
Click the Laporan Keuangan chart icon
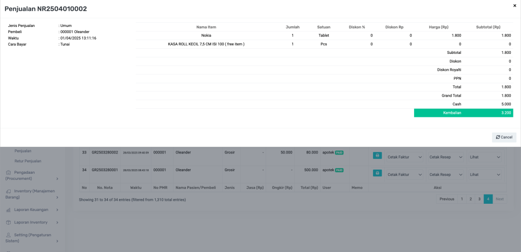tap(9, 209)
